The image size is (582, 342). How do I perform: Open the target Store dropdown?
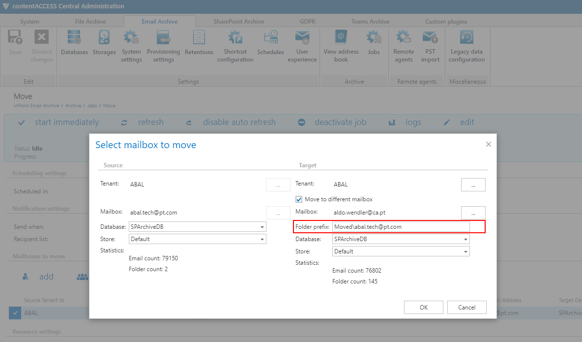pos(465,251)
